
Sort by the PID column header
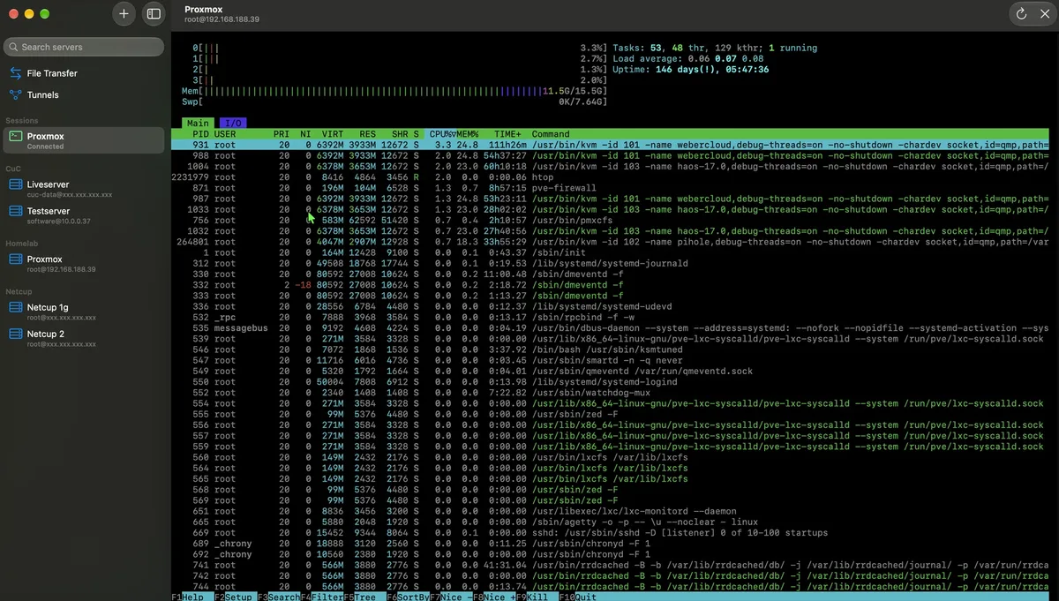[x=201, y=134]
